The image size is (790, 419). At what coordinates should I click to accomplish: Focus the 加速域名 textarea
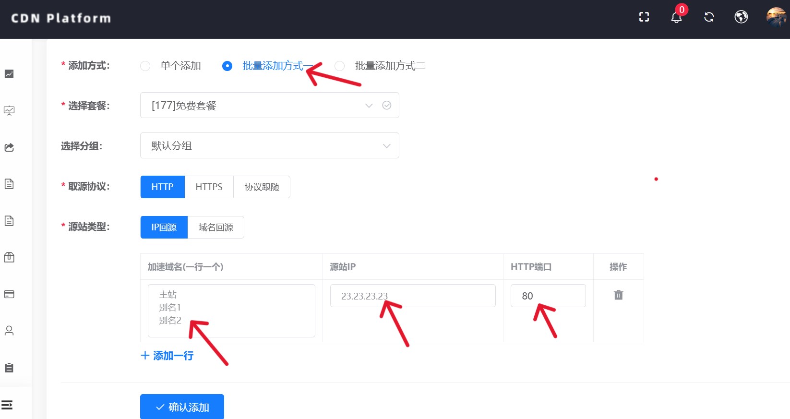pyautogui.click(x=231, y=311)
